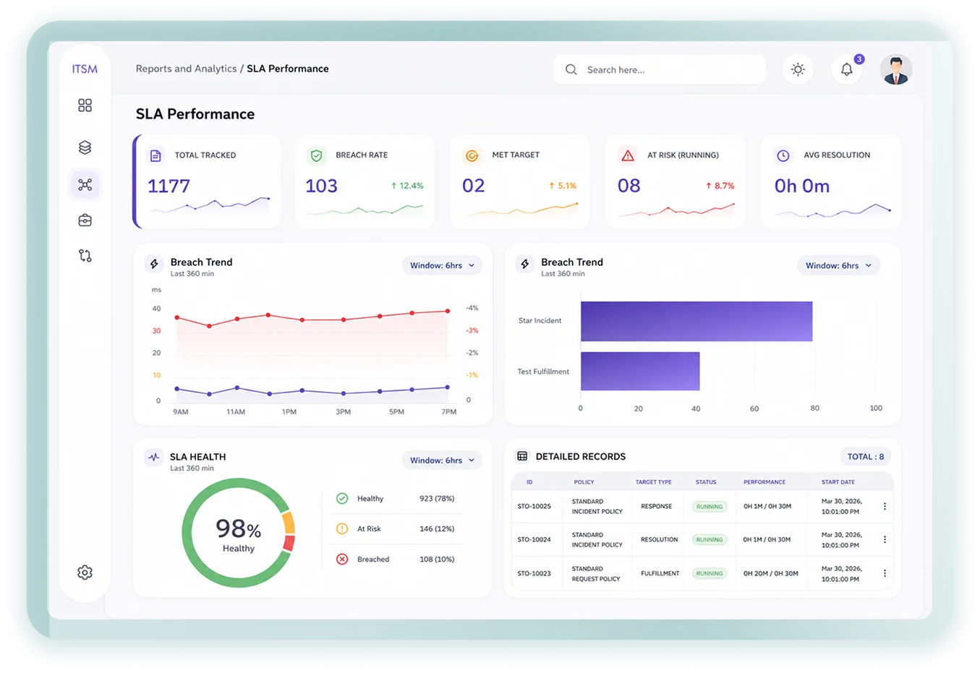Open the stacked layers icon in sidebar
The width and height of the screenshot is (980, 673).
85,147
